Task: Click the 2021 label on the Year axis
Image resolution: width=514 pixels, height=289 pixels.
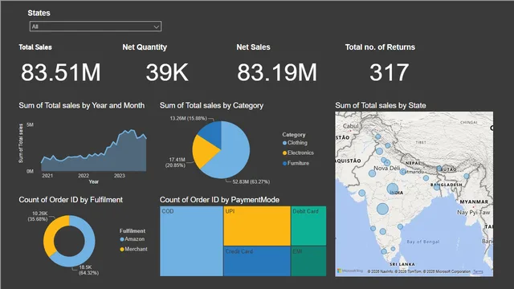Action: [47, 176]
